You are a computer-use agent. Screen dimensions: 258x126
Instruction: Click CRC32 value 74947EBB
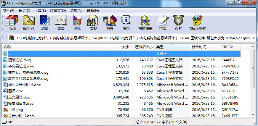coord(230,66)
